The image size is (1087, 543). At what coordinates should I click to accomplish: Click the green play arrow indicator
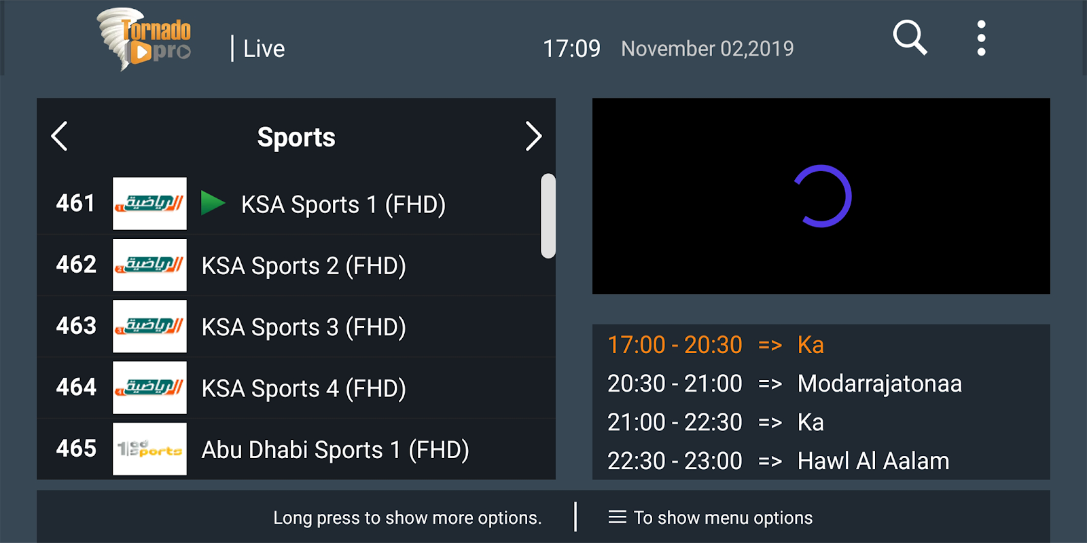213,203
